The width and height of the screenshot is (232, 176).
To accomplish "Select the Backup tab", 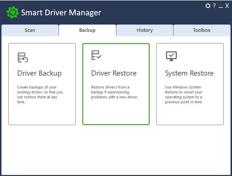I will pyautogui.click(x=87, y=30).
